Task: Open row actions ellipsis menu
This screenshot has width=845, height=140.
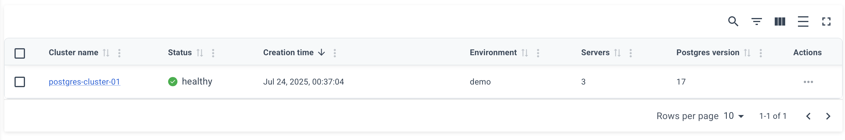Action: tap(808, 82)
